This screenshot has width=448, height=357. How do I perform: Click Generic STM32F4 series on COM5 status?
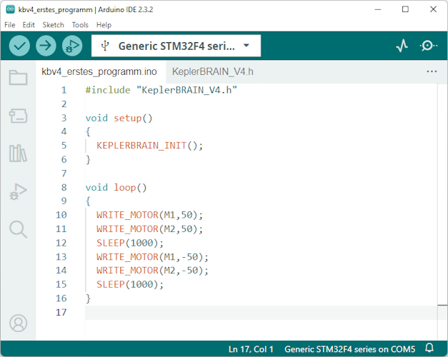pos(349,349)
